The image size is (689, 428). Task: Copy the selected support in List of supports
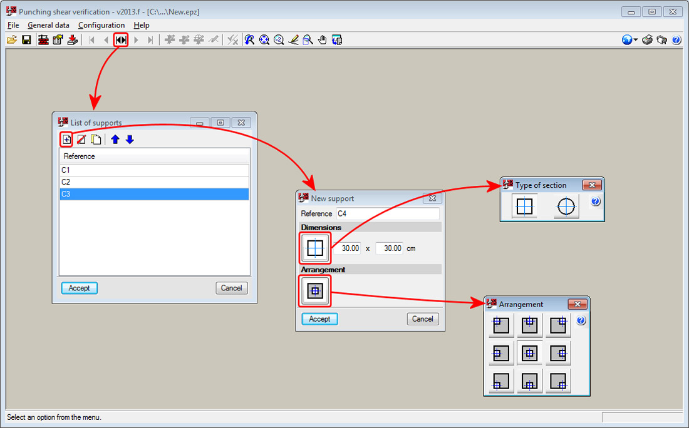(x=96, y=140)
